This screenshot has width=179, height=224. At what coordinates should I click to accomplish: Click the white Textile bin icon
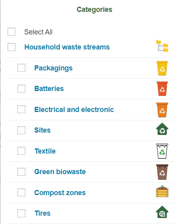pyautogui.click(x=162, y=151)
